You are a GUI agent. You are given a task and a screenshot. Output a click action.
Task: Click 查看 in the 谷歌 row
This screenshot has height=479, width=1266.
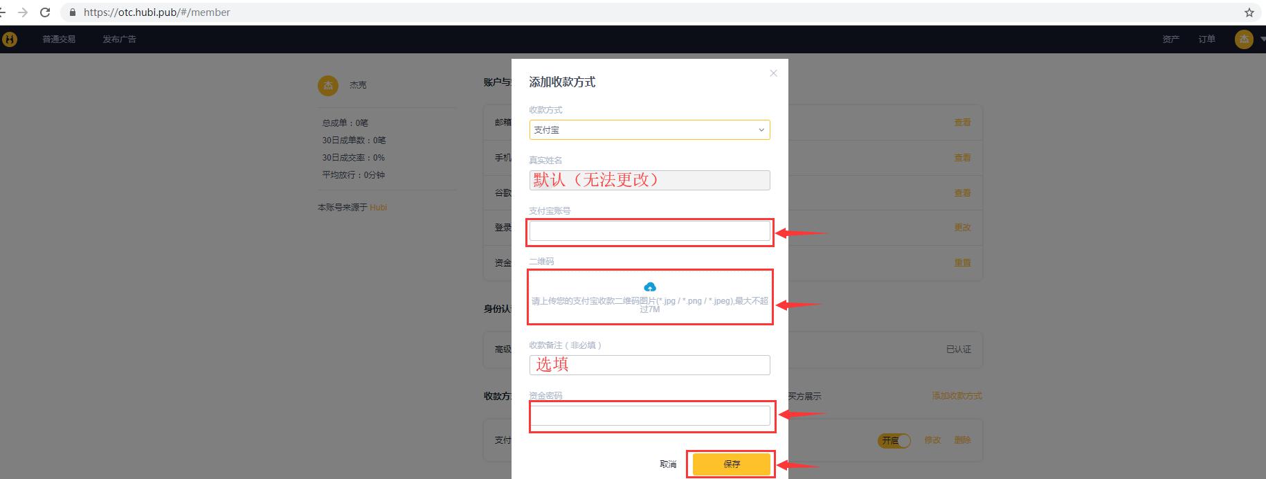(x=963, y=193)
